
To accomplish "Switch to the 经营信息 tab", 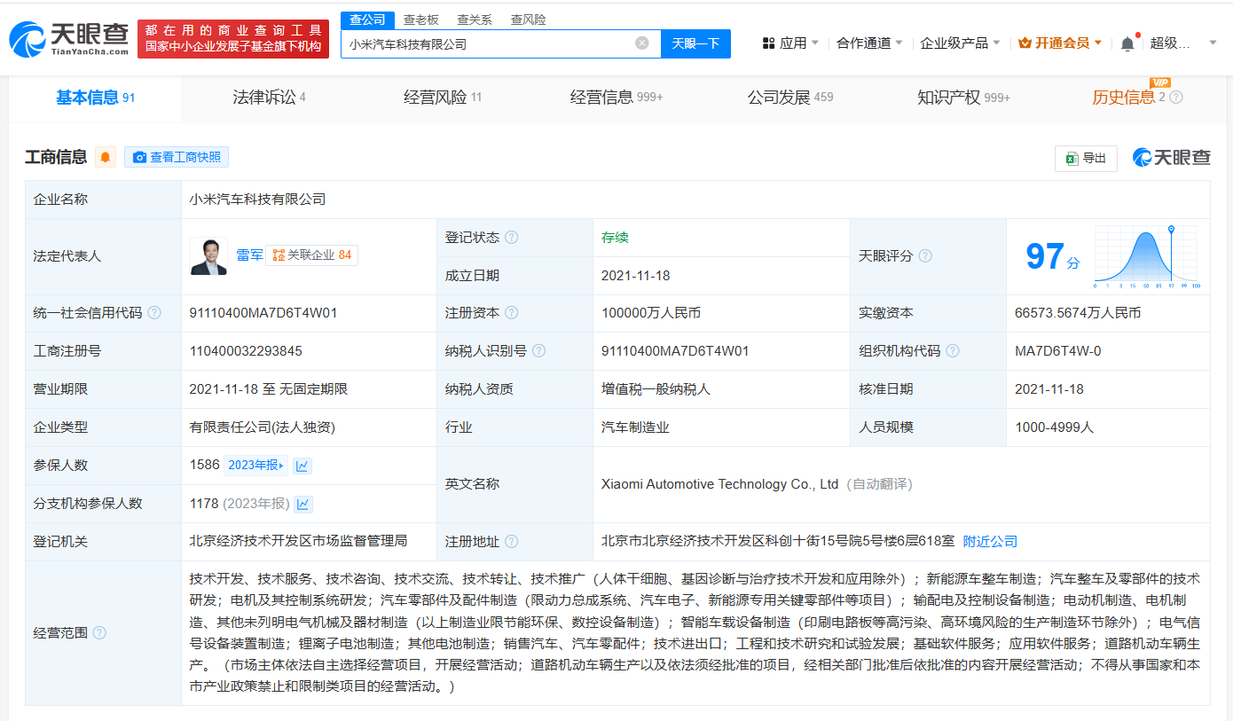I will coord(616,98).
